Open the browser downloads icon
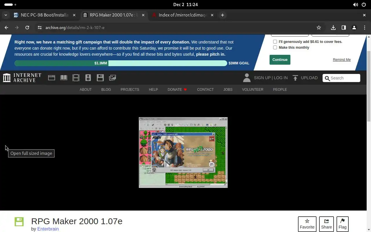 (x=333, y=28)
